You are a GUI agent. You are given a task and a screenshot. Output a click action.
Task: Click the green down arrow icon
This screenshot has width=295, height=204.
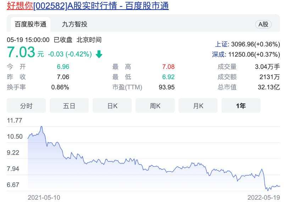click(99, 54)
